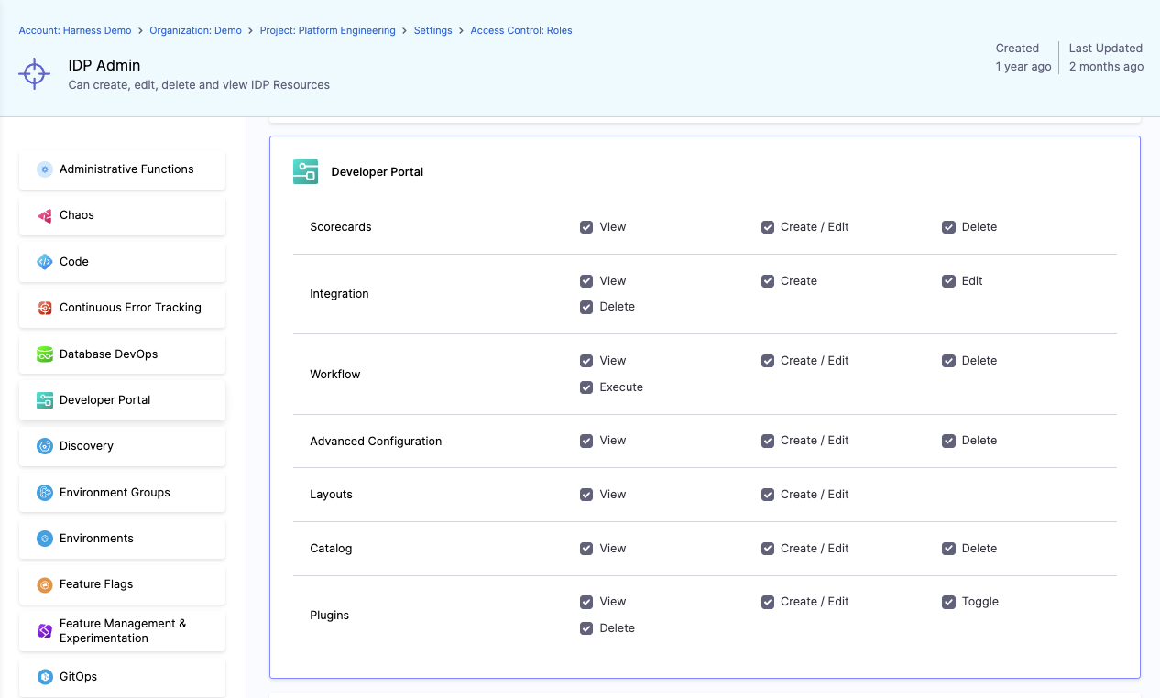Click the IDP Admin role title

104,66
